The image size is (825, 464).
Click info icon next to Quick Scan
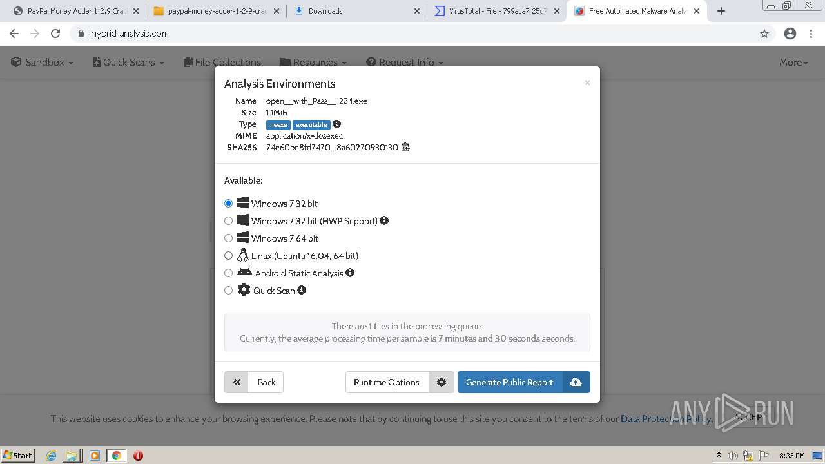(x=302, y=290)
